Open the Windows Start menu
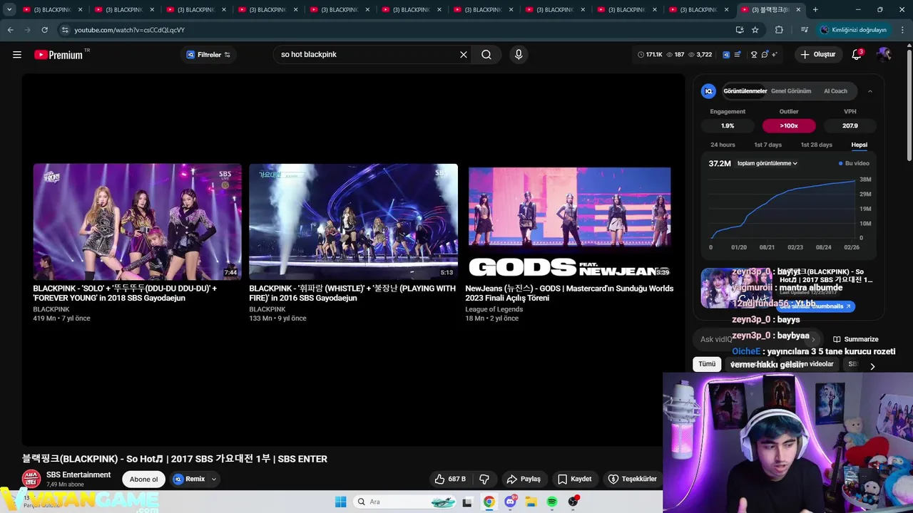Screen dimensions: 913x513 (340, 502)
